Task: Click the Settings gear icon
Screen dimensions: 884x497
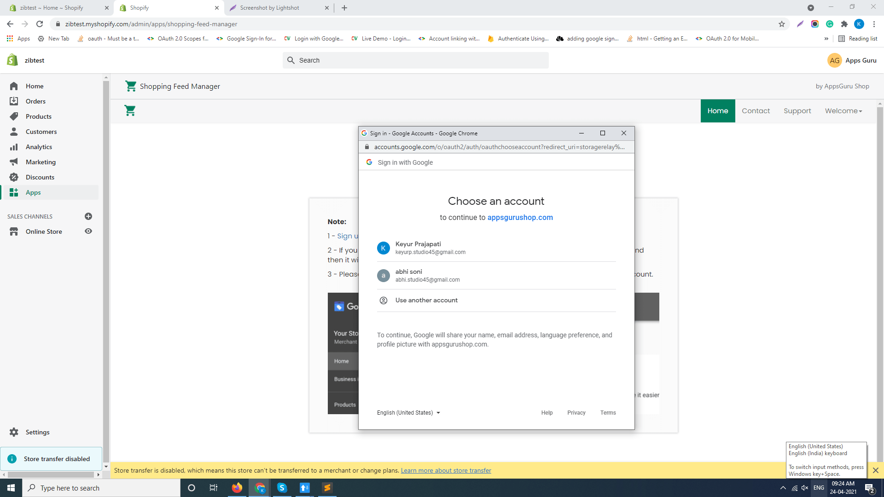Action: tap(14, 432)
